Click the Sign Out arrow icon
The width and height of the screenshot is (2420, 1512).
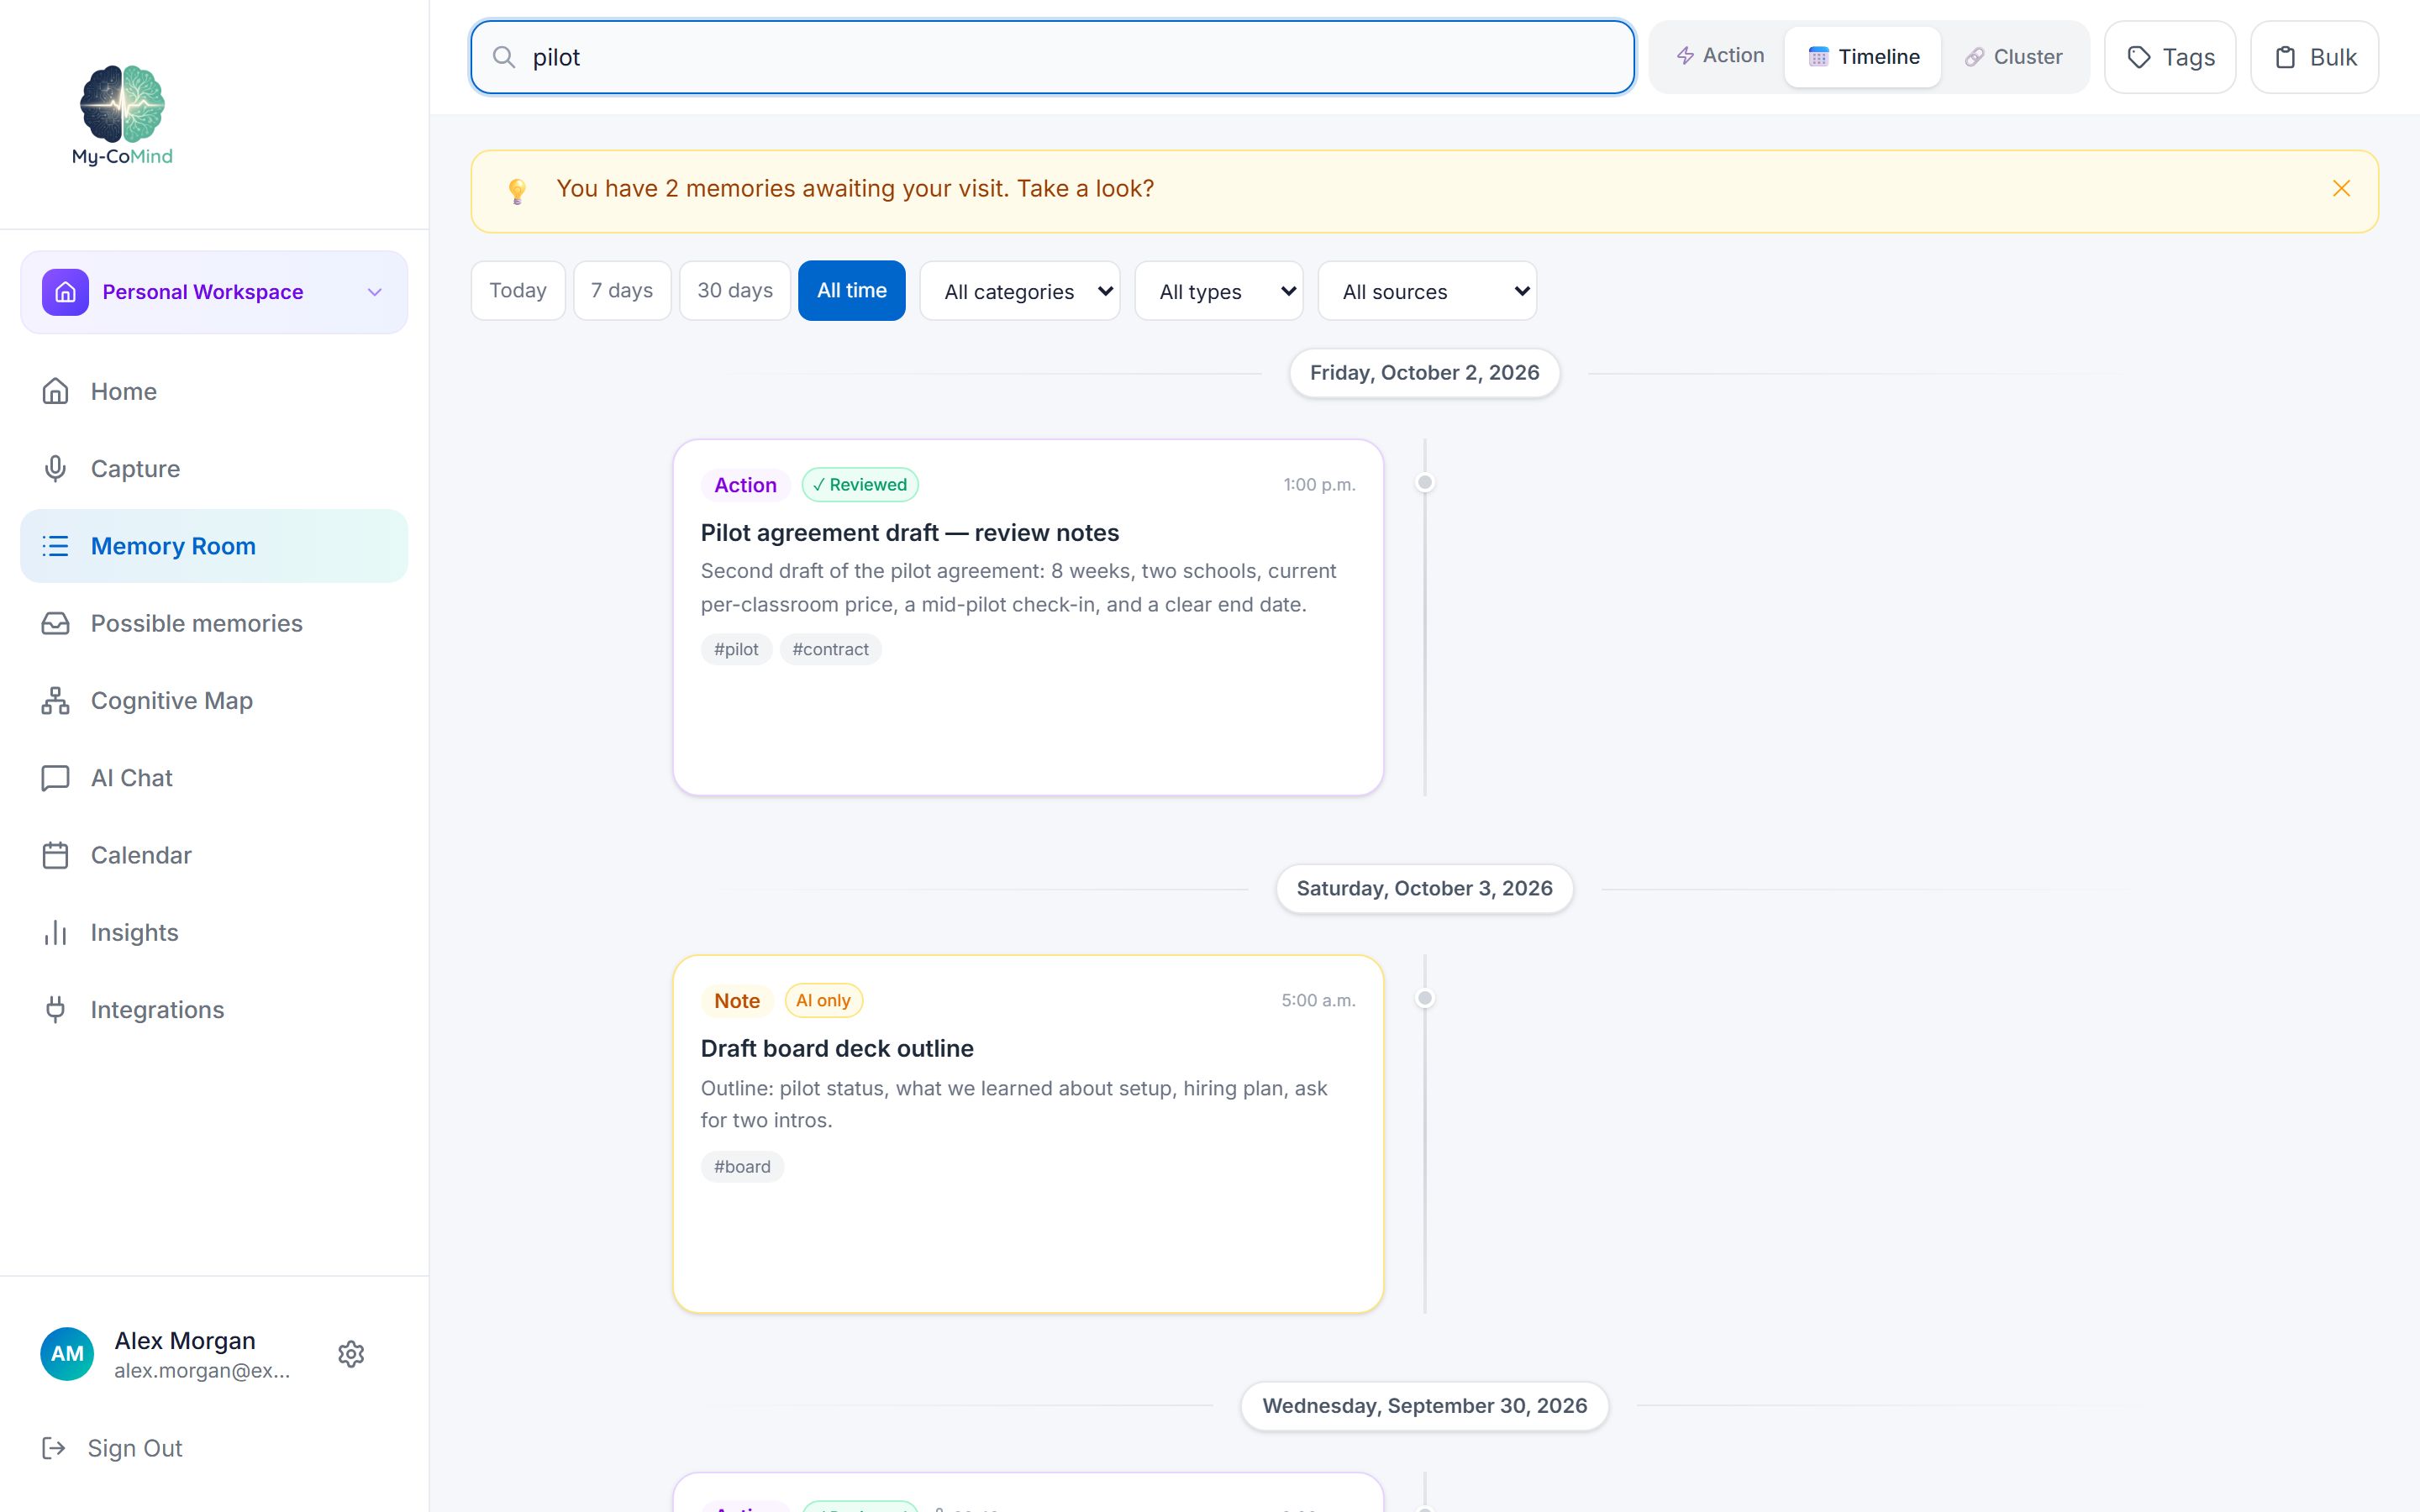54,1448
